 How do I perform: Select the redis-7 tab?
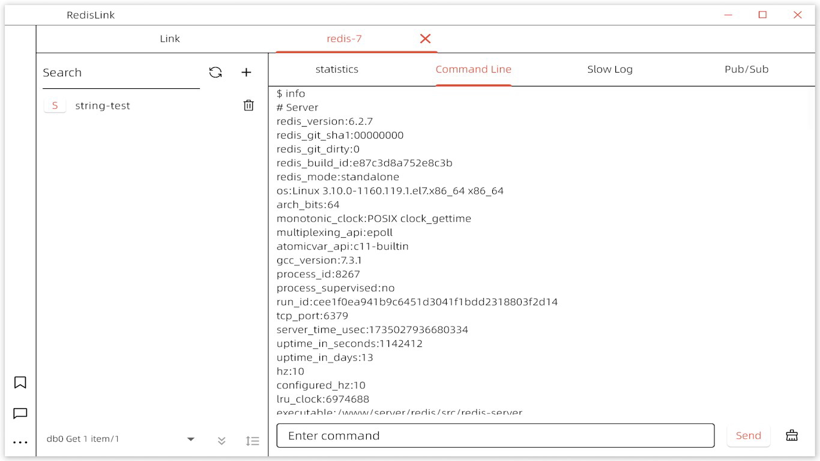pos(344,39)
